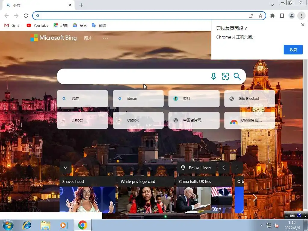Open the idman quick link tile
308x231 pixels.
[x=138, y=99]
